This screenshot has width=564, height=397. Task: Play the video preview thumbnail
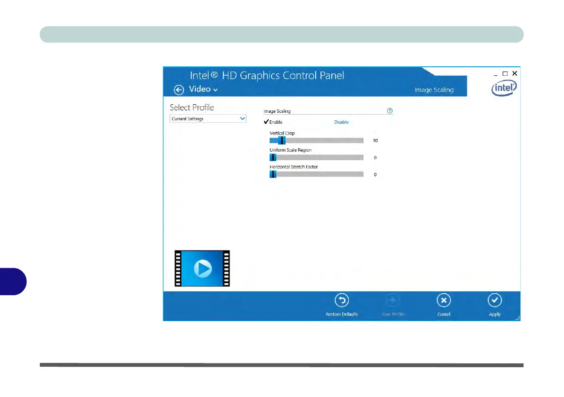click(x=202, y=268)
